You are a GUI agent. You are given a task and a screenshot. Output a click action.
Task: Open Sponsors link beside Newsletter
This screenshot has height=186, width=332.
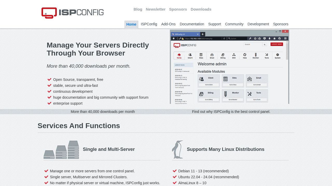(x=178, y=9)
